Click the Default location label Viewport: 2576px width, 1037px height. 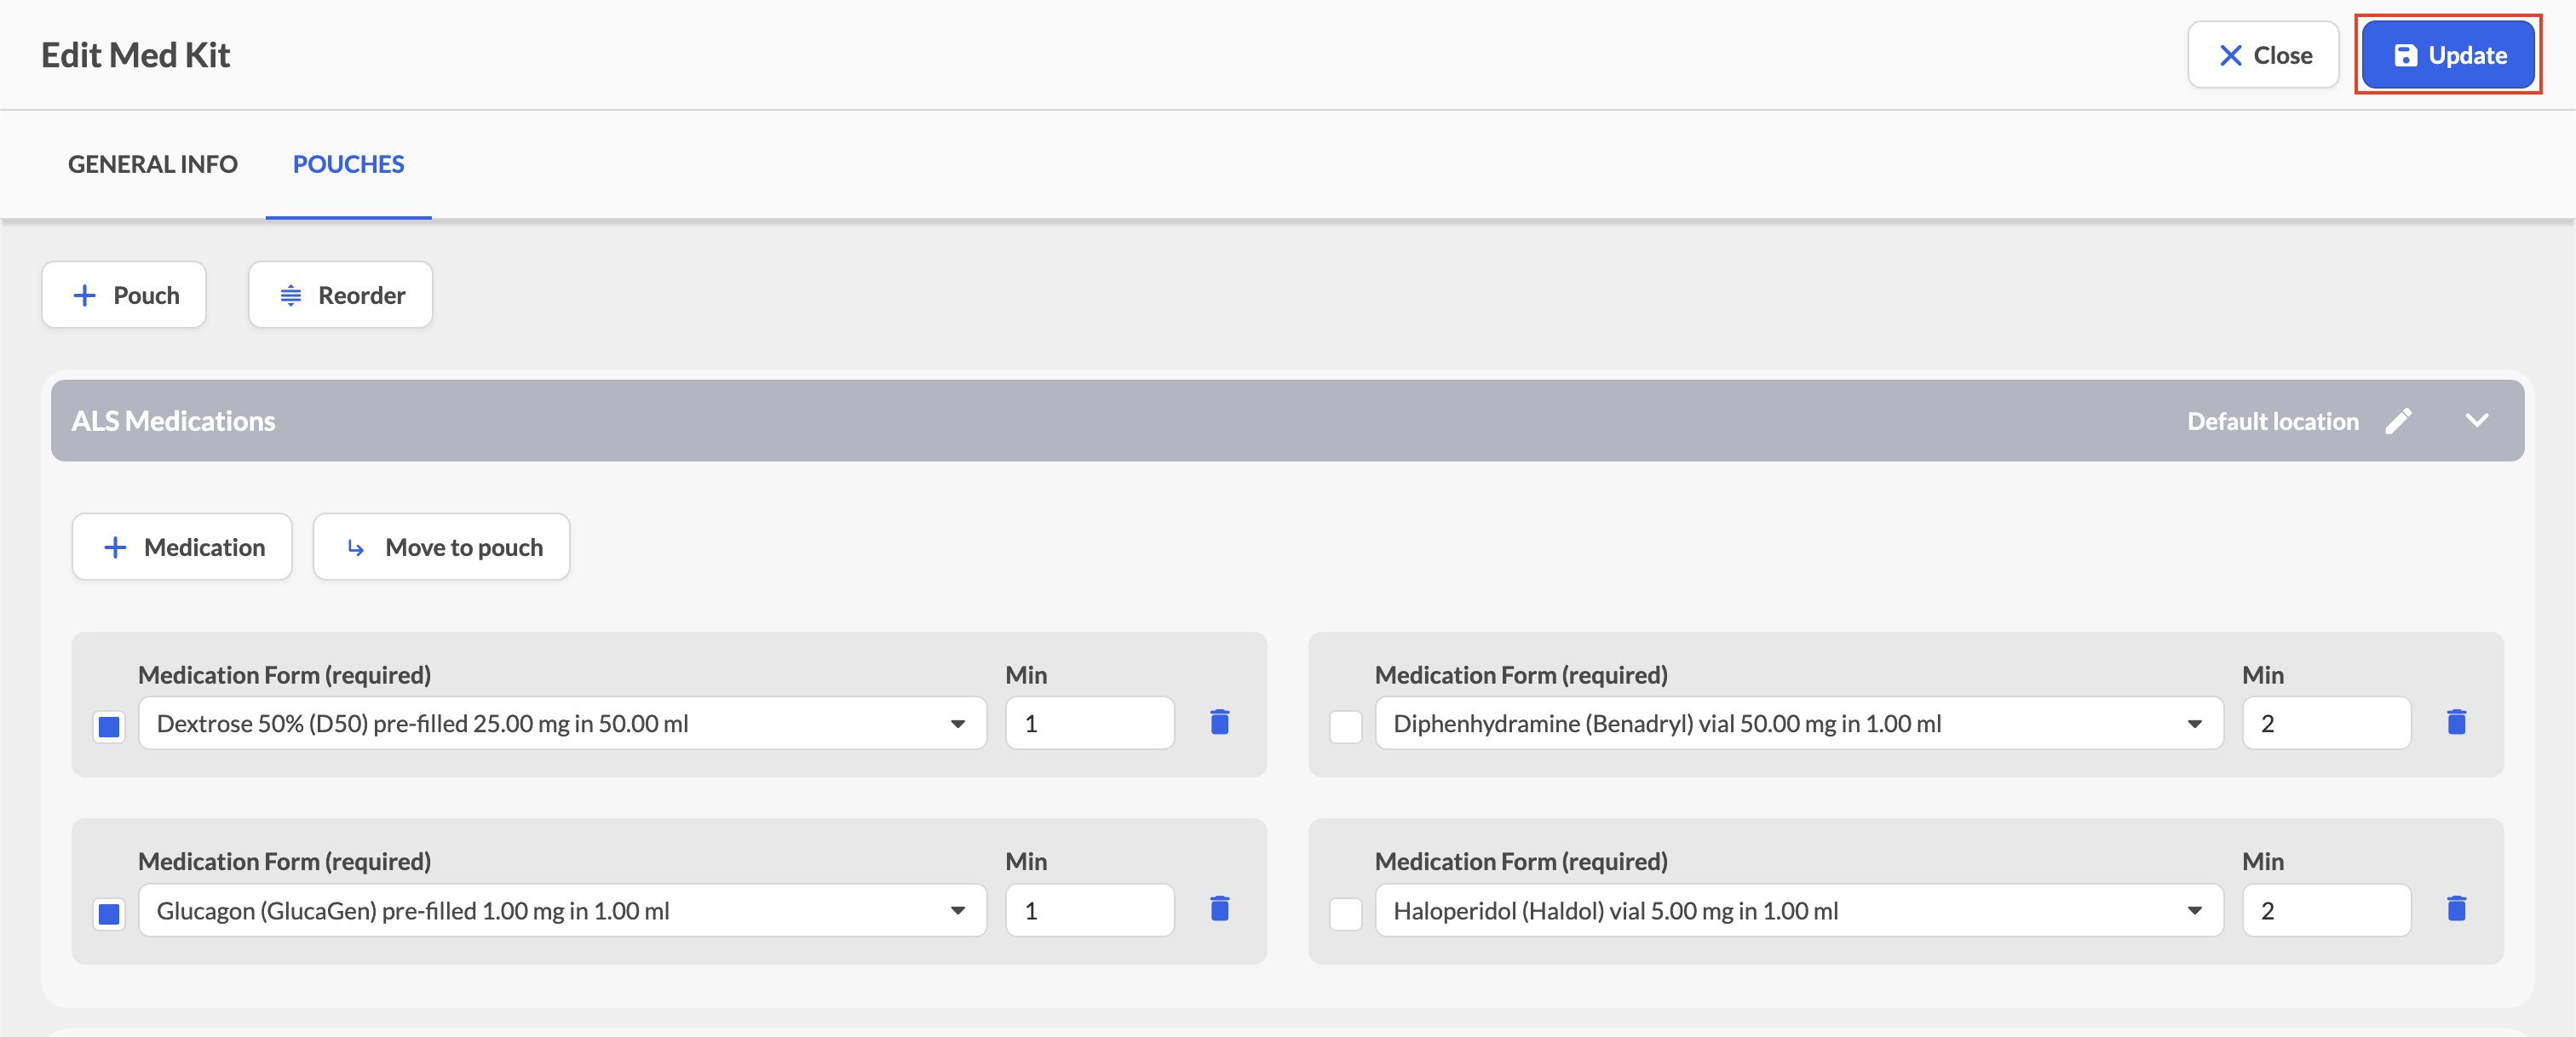click(2272, 421)
